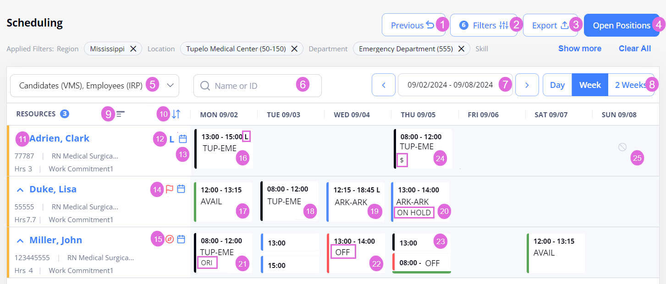Click the Open Positions button

coord(622,25)
